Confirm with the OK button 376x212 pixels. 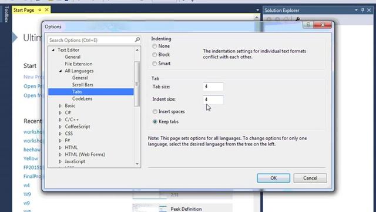(x=273, y=178)
